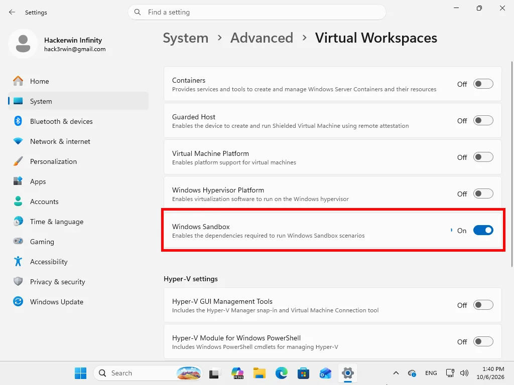514x385 pixels.
Task: Open Privacy & security settings
Action: (78, 281)
